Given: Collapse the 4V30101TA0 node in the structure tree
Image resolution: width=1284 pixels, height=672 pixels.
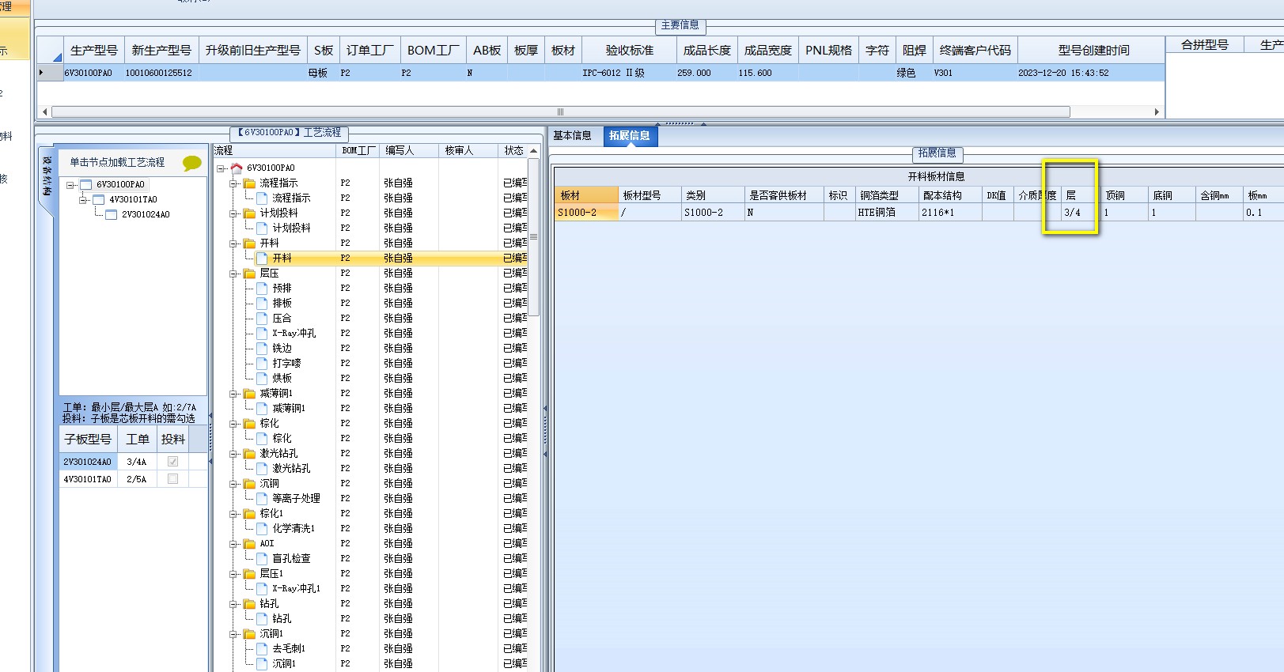Looking at the screenshot, I should click(83, 200).
